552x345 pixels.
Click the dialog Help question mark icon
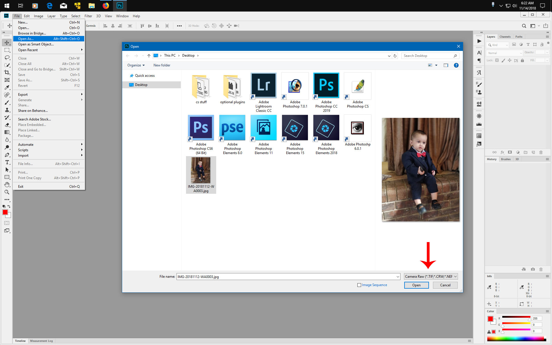(x=456, y=65)
